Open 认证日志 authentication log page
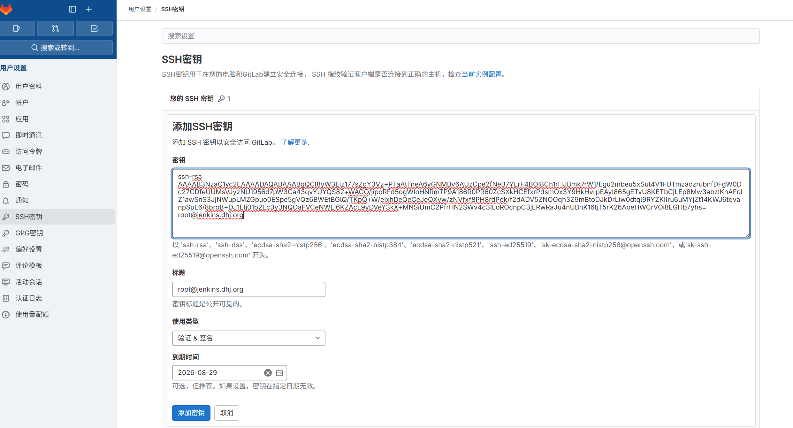 coord(57,298)
